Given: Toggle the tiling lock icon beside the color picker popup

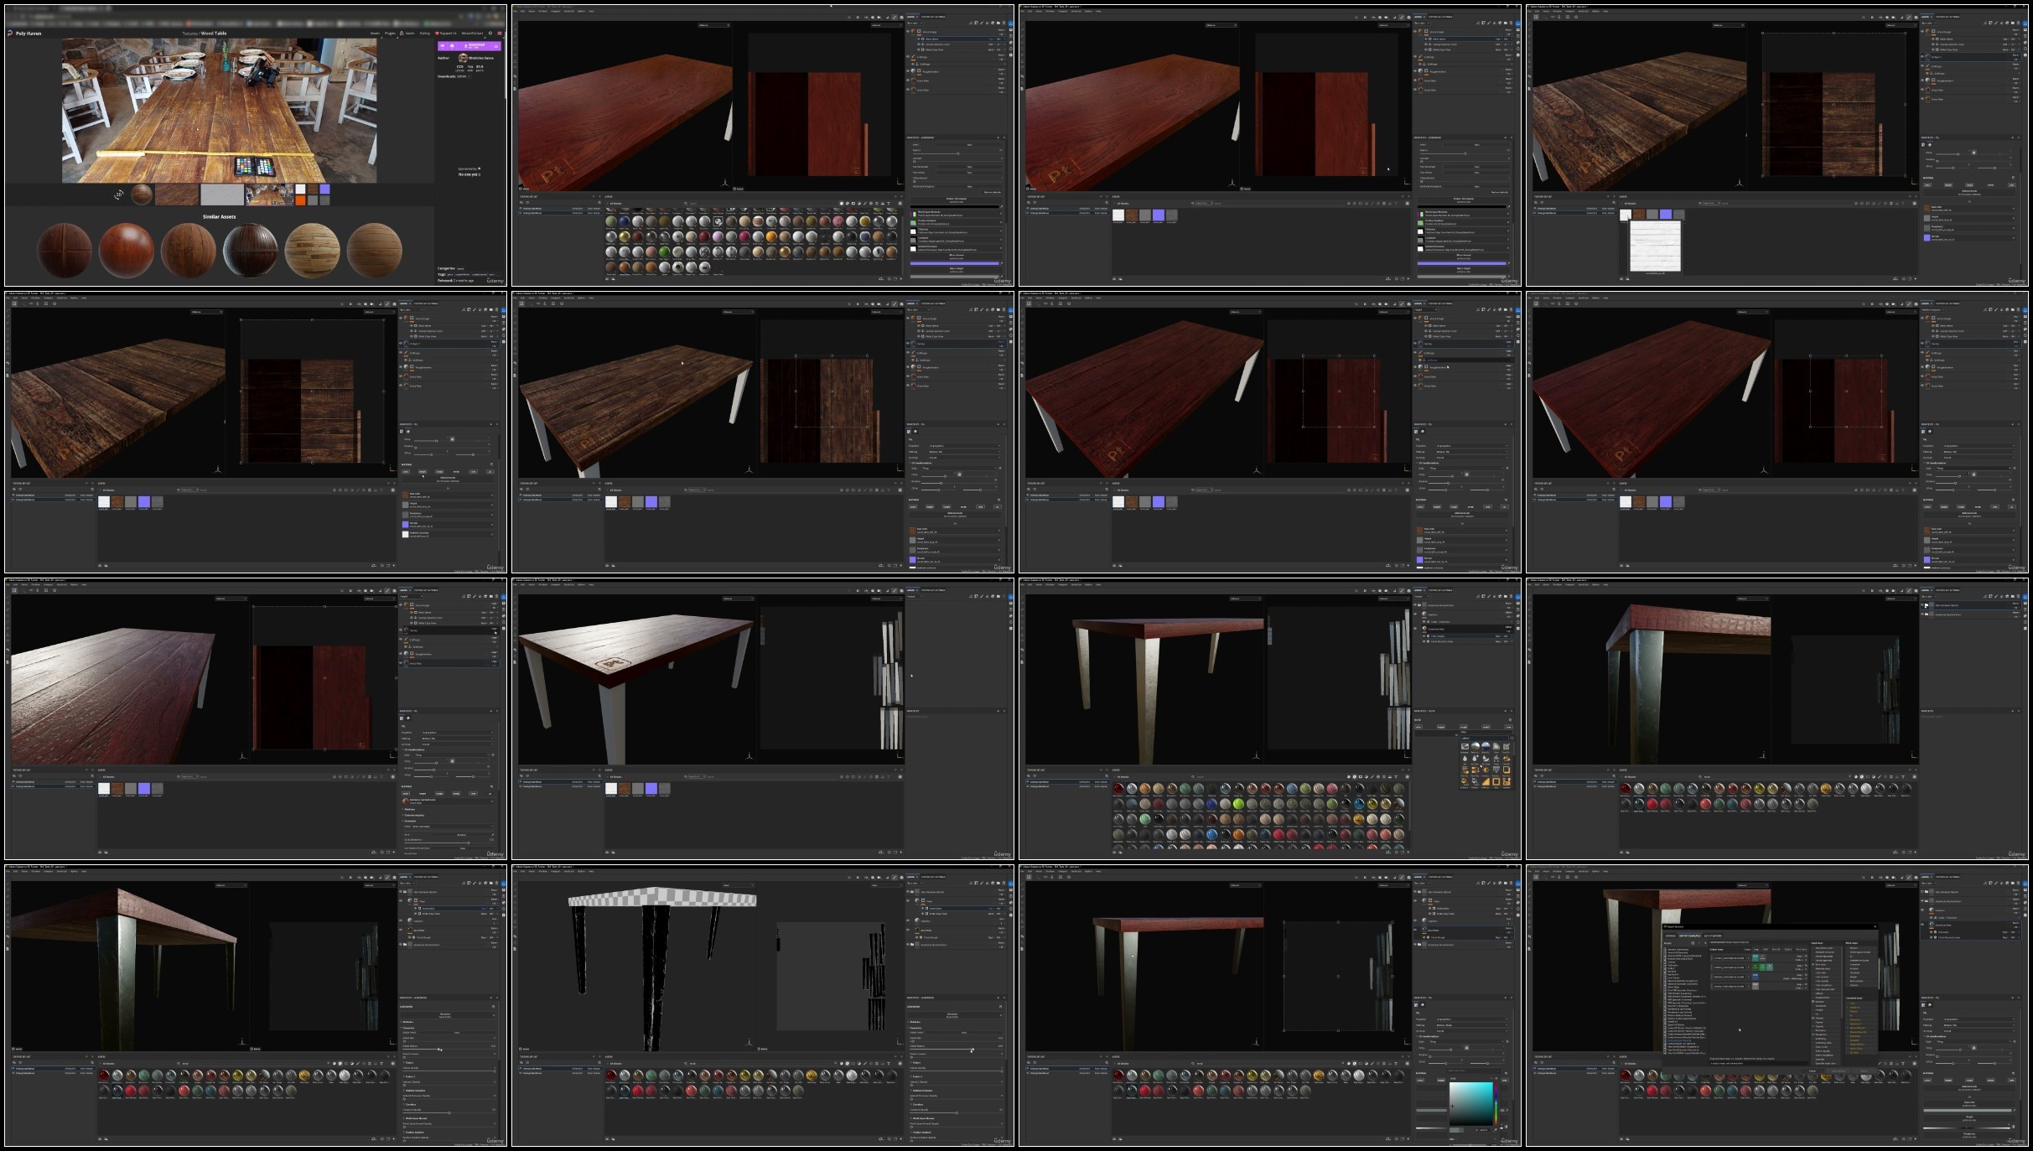Looking at the screenshot, I should tap(1467, 1048).
